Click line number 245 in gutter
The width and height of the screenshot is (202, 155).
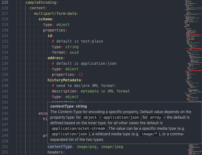point(5,113)
